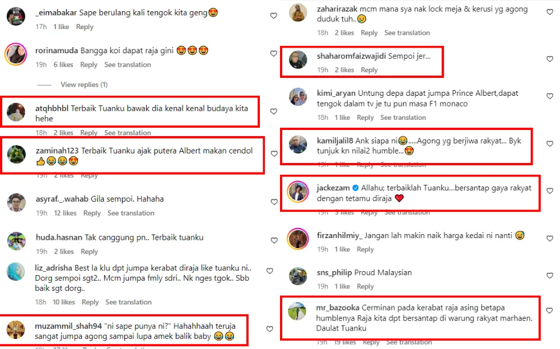
Task: Like atqhbhbl's comment with heart icon
Action: [x=274, y=111]
